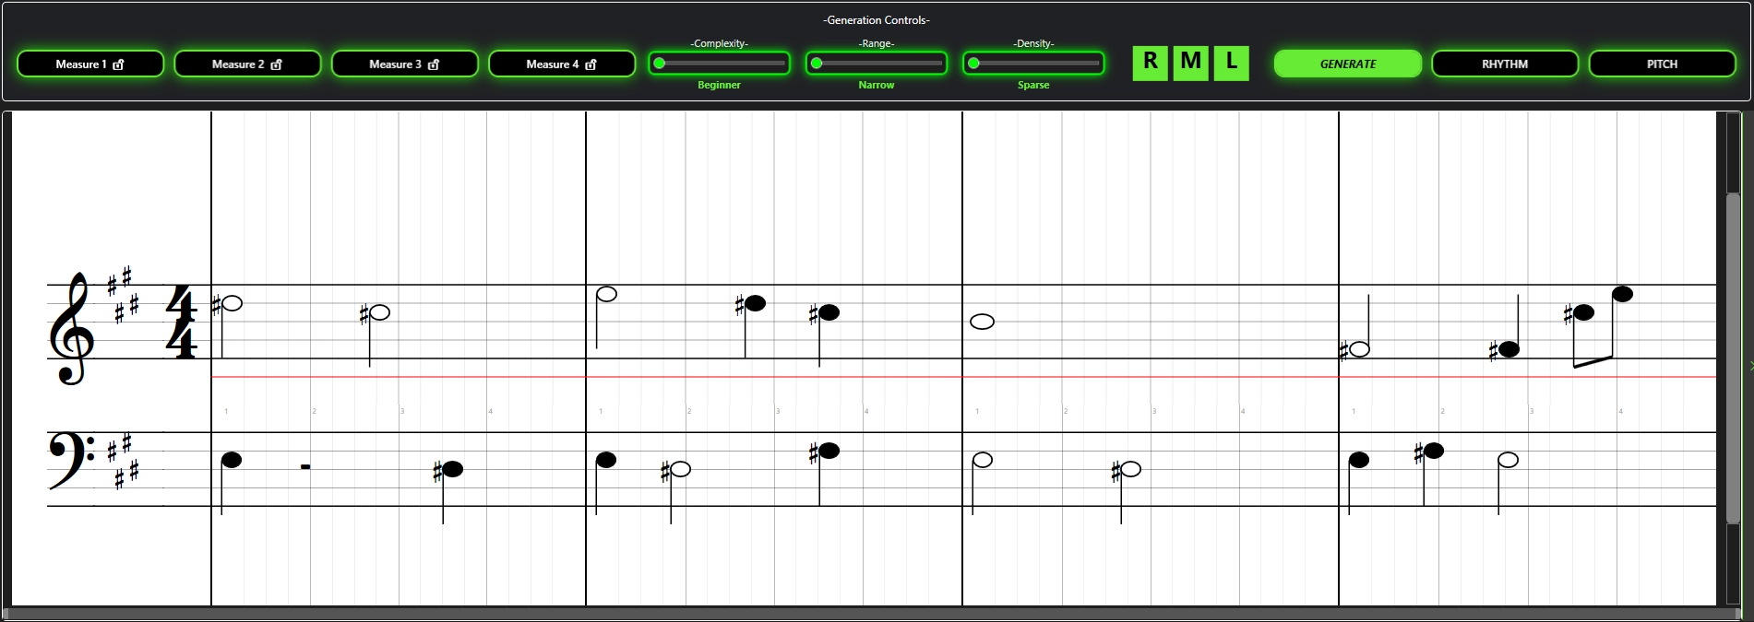Click the RHYTHM button
Image resolution: width=1754 pixels, height=622 pixels.
click(x=1505, y=64)
